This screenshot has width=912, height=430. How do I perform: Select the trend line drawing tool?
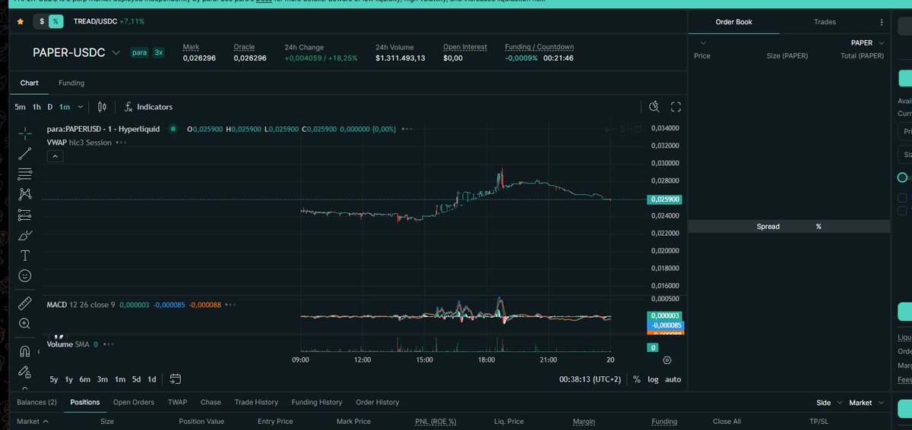tap(24, 153)
